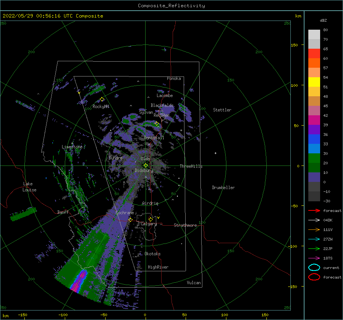Click the Sundre town label
The height and width of the screenshot is (320, 343).
tap(115, 158)
